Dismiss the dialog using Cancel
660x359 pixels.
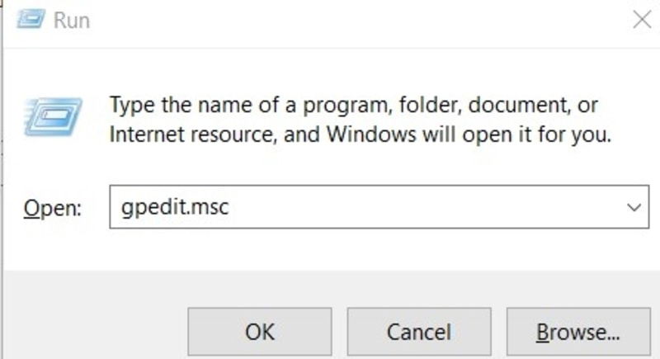pos(419,332)
